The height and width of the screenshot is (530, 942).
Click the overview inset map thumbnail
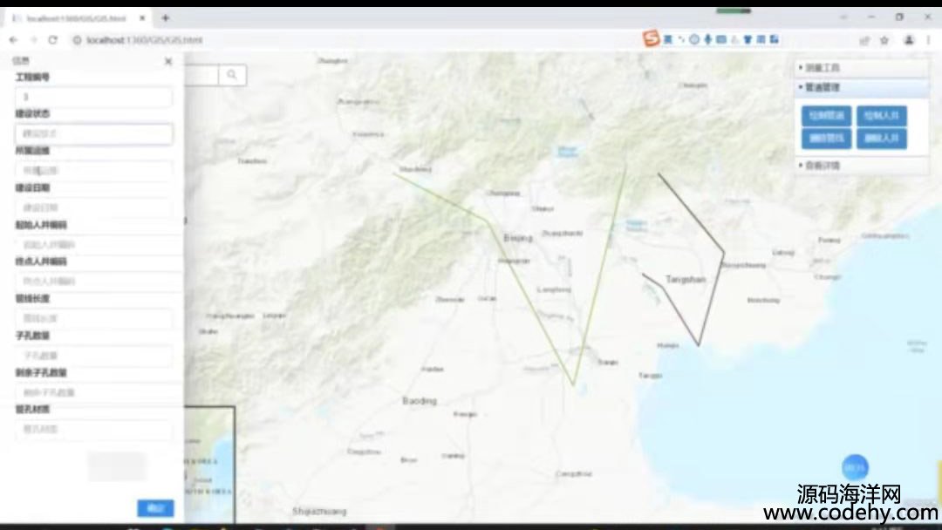[209, 465]
